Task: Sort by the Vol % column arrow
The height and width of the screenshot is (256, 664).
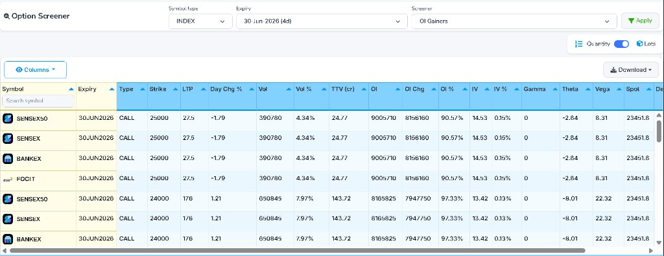Action: tap(324, 89)
